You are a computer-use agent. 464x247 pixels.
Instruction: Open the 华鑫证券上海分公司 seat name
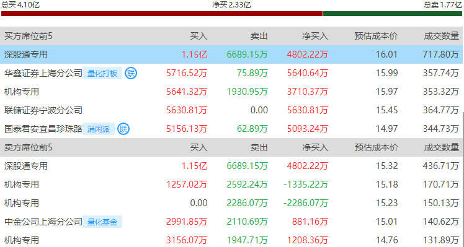(x=43, y=73)
